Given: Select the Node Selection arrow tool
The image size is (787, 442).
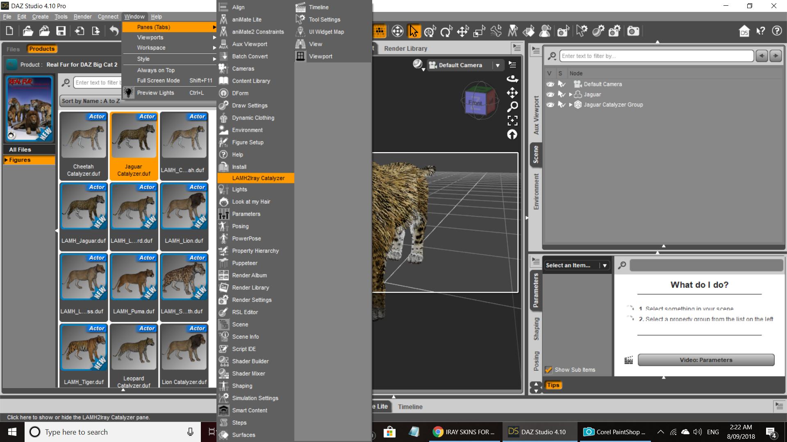Looking at the screenshot, I should coord(414,31).
